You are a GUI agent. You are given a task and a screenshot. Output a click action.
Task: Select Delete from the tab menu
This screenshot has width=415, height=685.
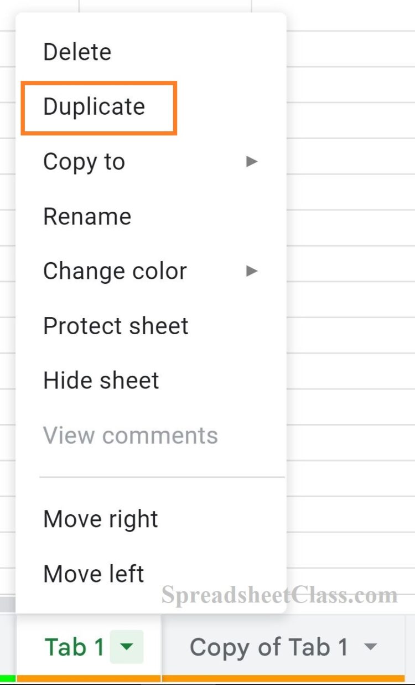coord(77,52)
